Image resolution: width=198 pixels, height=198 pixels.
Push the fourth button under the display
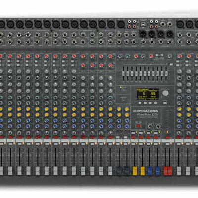click(x=155, y=103)
